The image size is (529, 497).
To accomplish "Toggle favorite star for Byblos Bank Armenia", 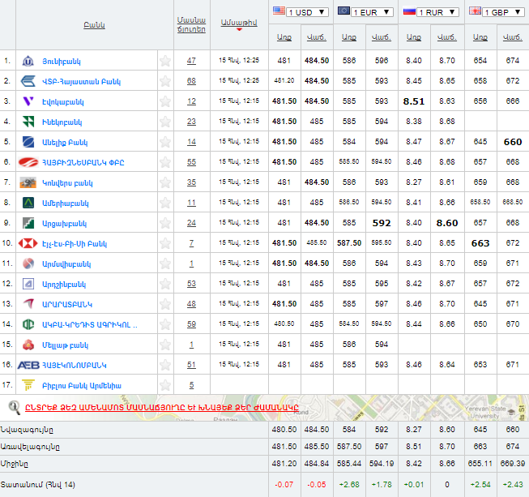I will 165,385.
